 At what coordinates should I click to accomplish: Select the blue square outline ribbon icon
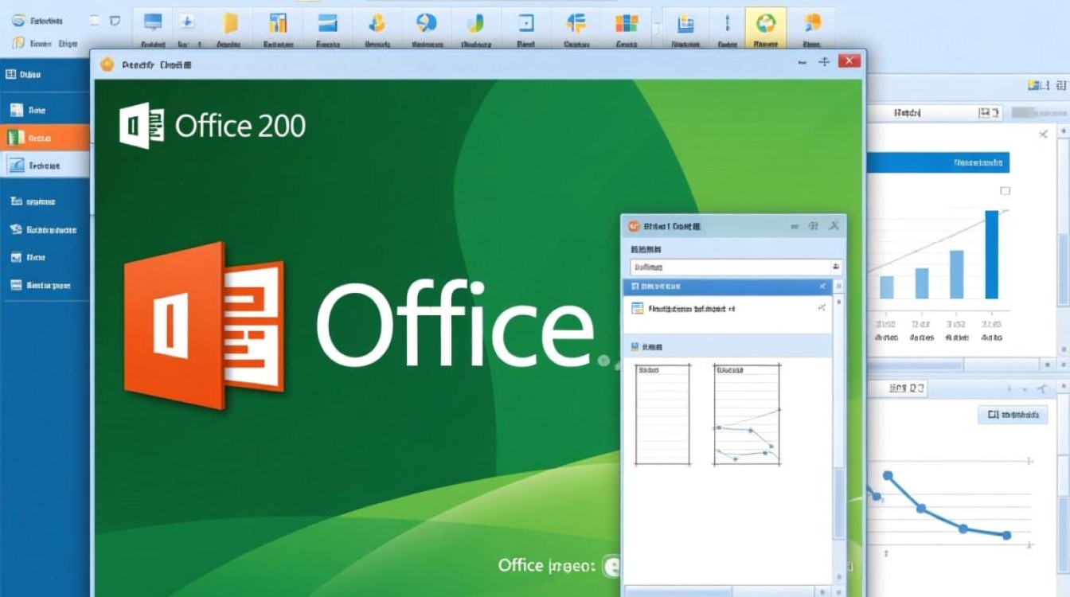(x=525, y=22)
